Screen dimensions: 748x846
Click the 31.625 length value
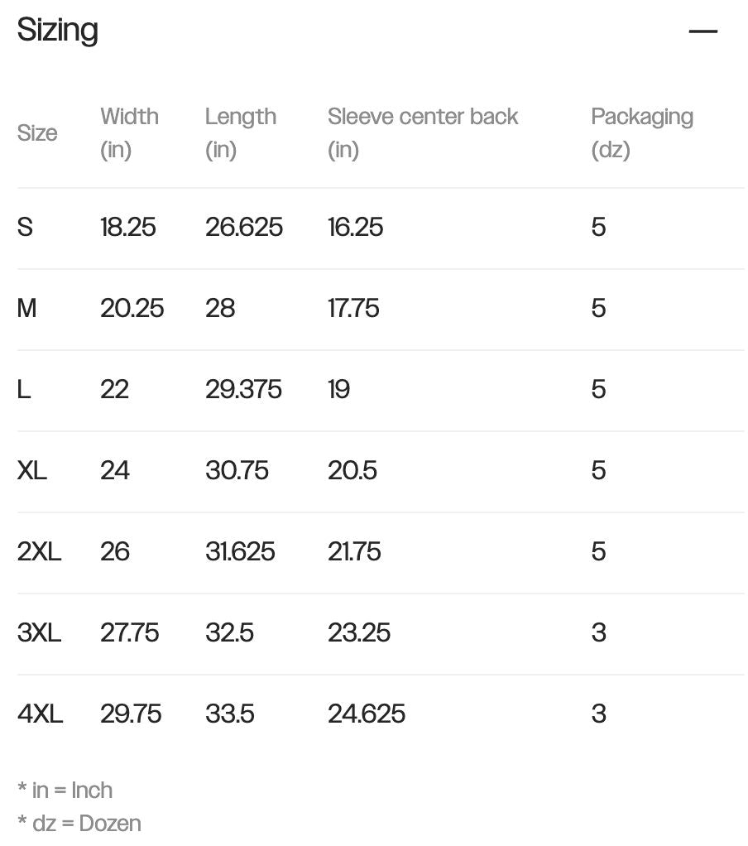click(x=240, y=551)
